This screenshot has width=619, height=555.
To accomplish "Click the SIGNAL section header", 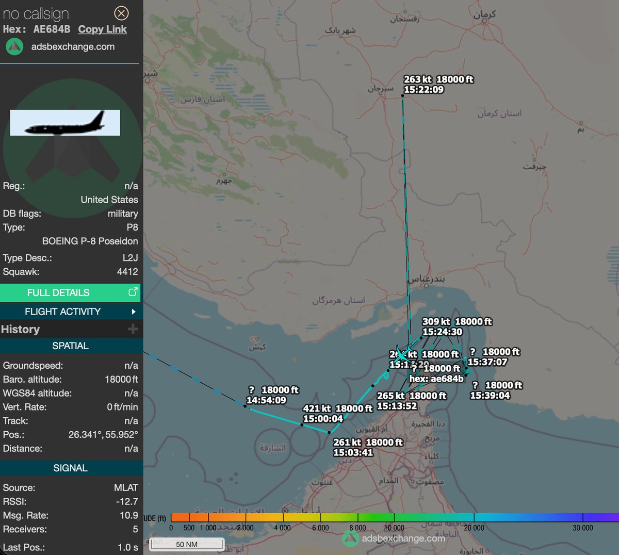I will pos(71,468).
